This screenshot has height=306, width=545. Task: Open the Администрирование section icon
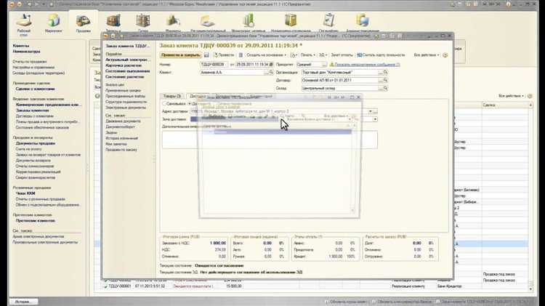coord(362,21)
